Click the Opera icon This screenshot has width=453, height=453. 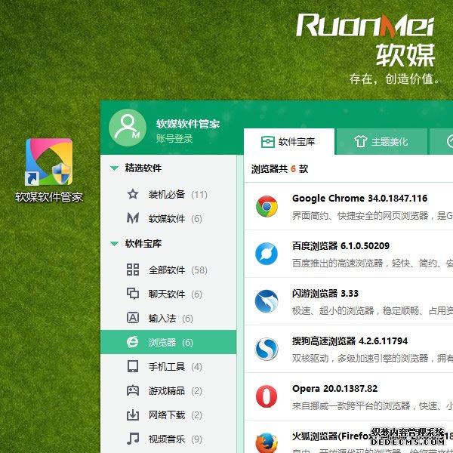(267, 396)
